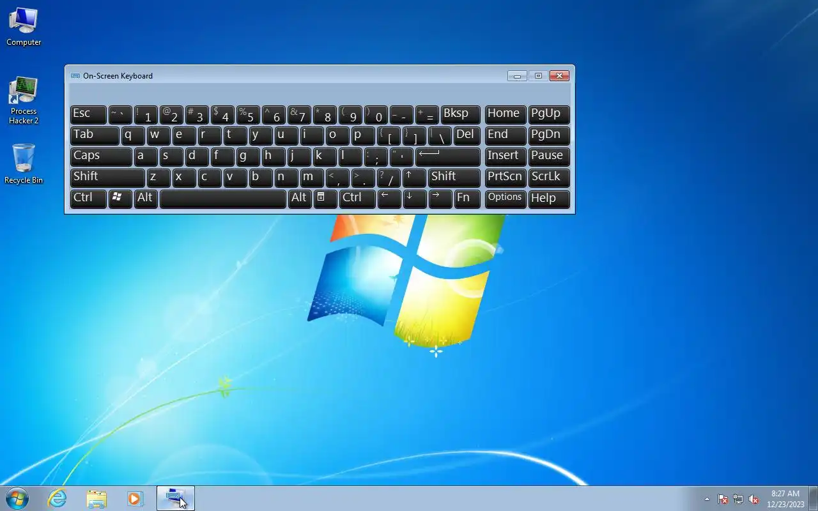Toggle the Fn key

click(467, 199)
